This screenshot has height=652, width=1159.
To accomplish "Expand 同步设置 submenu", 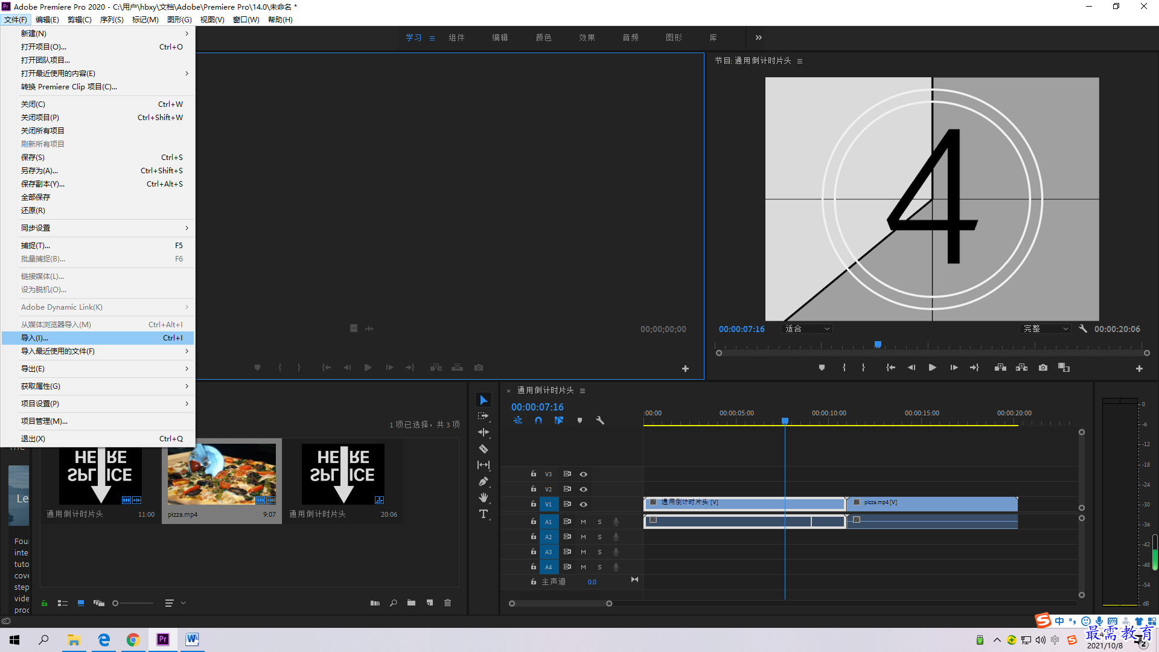I will (98, 228).
